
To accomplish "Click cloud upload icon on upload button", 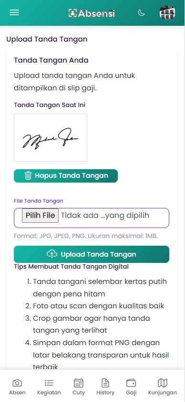I will tap(52, 254).
